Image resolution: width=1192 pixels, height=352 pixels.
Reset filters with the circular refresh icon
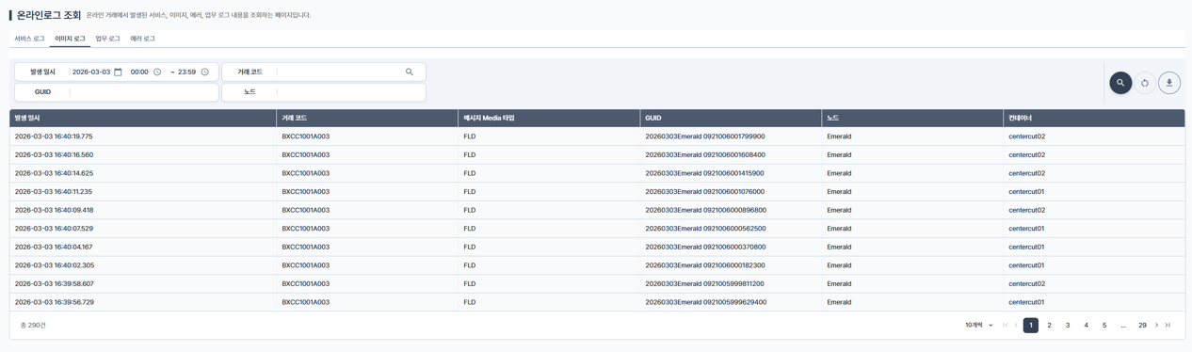[1145, 83]
